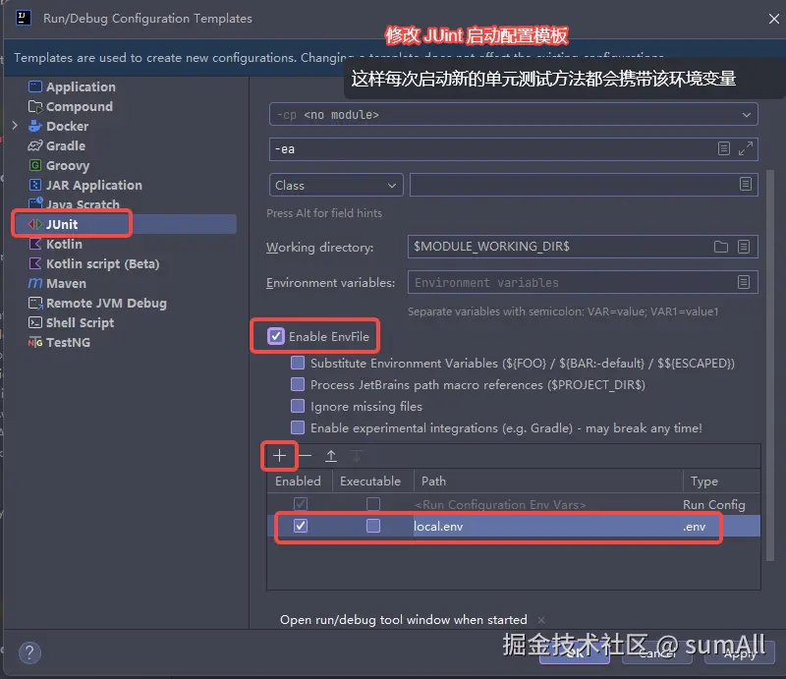Click the Cancel button
786x679 pixels.
(x=657, y=653)
